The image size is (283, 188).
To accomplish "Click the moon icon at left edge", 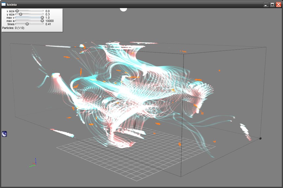I will coord(5,134).
